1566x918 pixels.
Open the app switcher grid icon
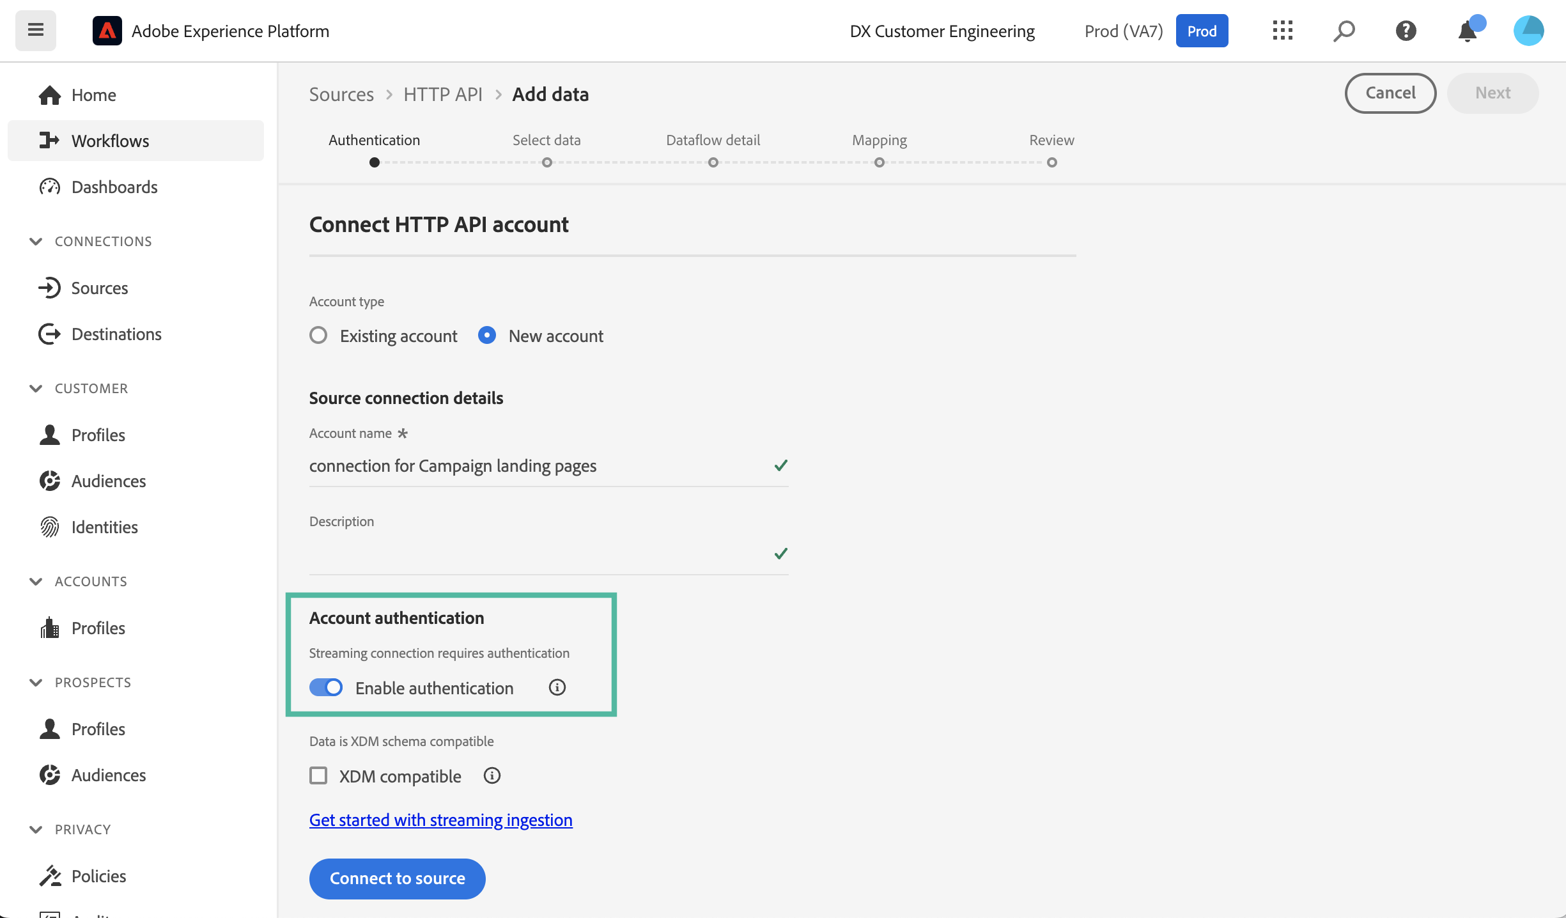coord(1282,31)
